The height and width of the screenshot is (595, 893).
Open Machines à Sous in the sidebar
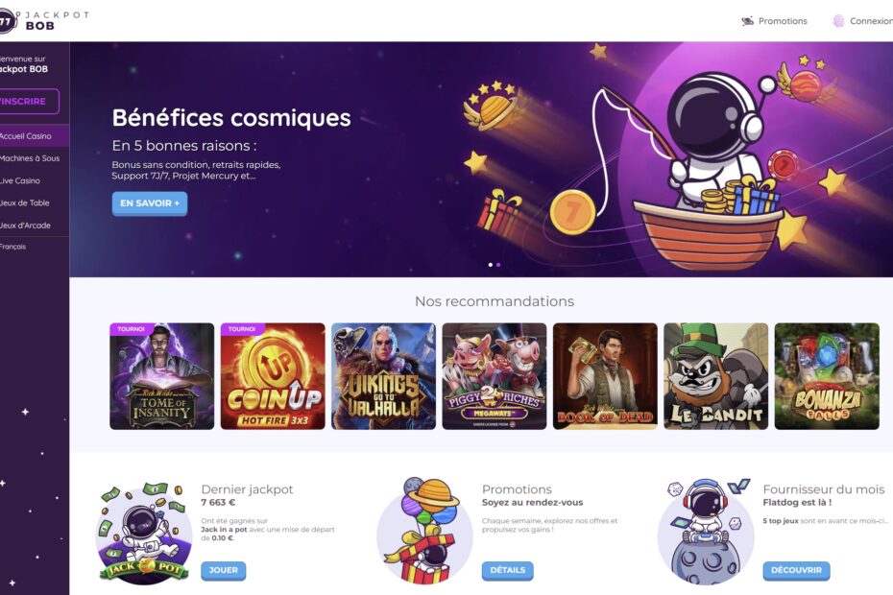pos(30,158)
